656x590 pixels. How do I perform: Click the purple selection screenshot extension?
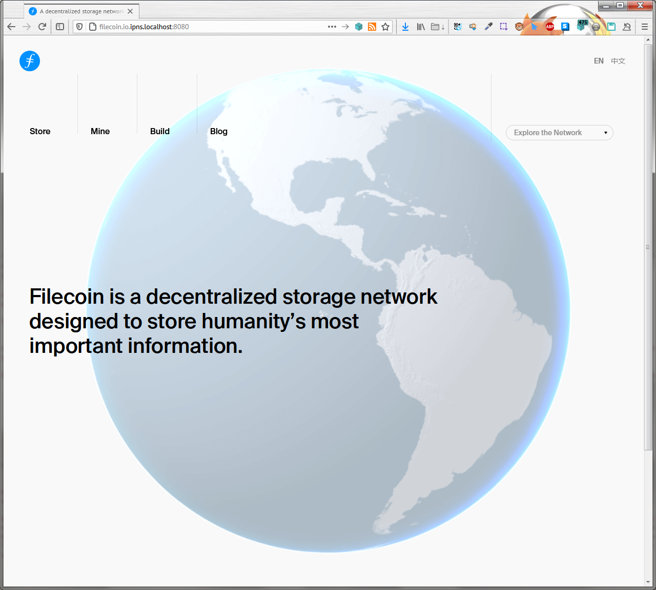[504, 27]
